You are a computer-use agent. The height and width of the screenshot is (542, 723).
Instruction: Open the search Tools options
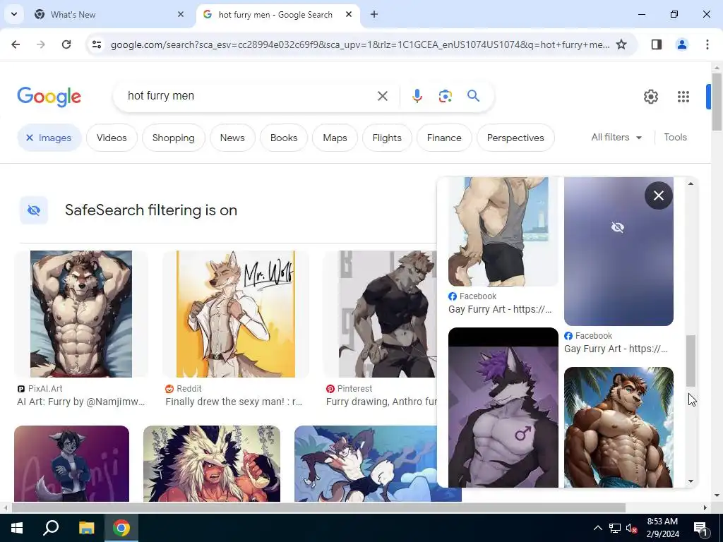tap(675, 138)
